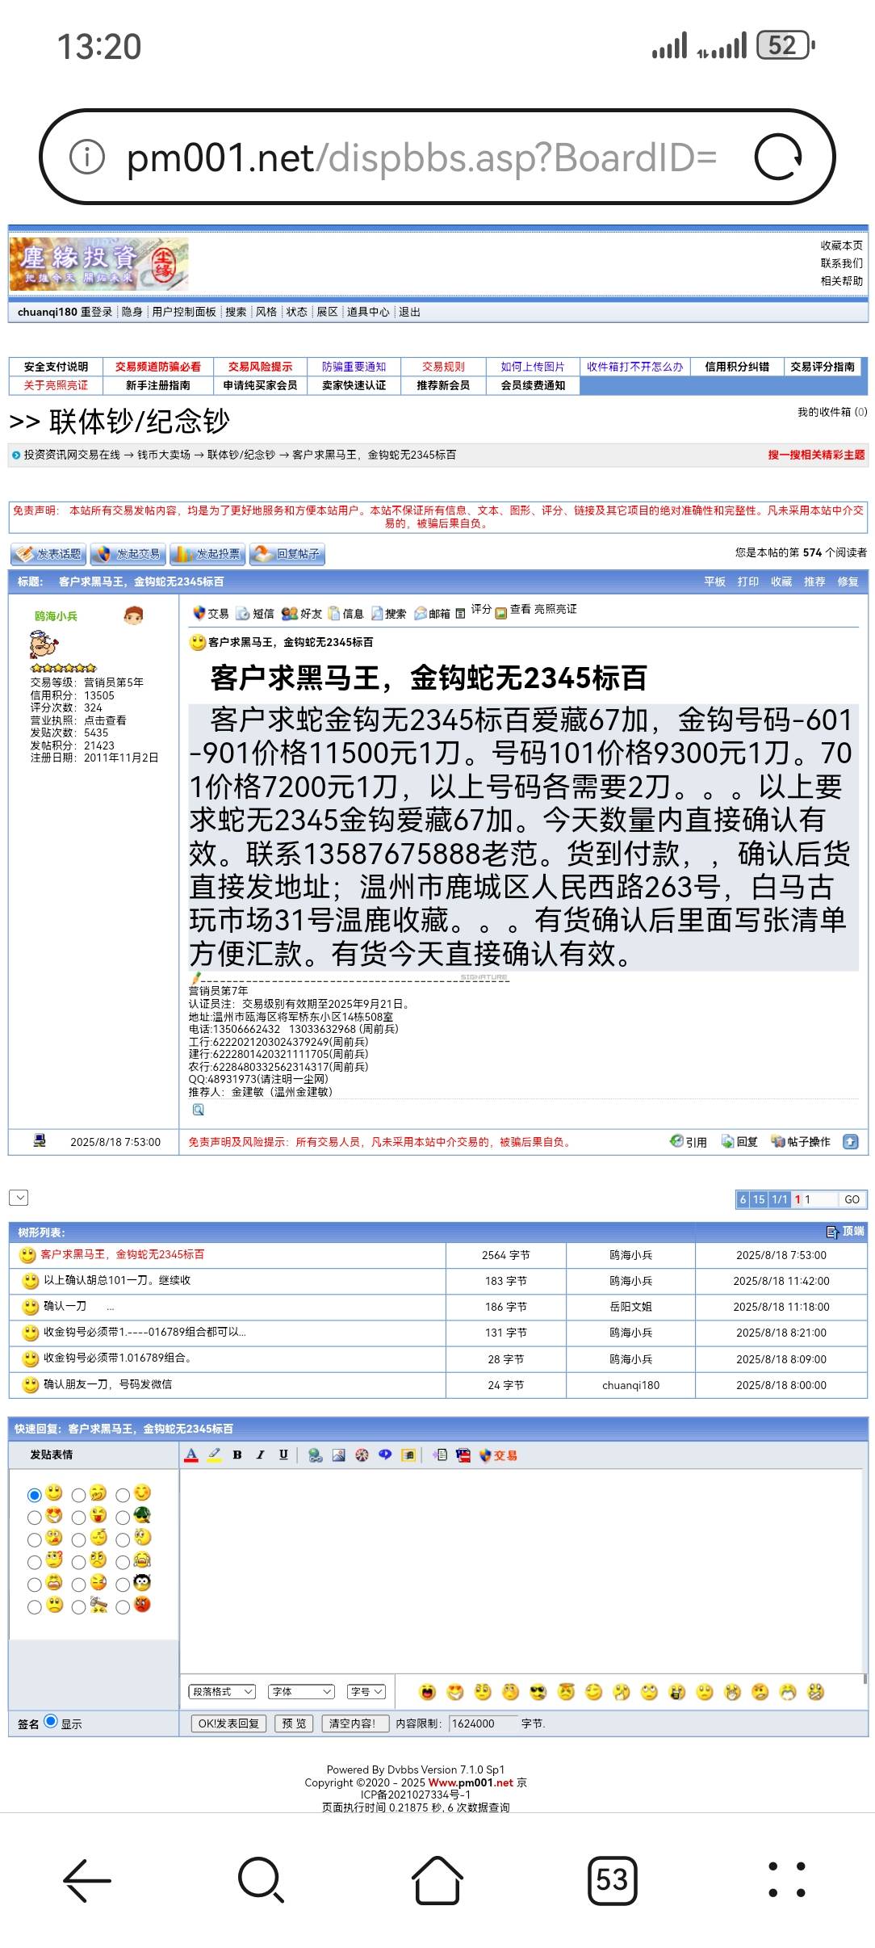
Task: Click the 发起交易 start trade button
Action: coord(128,554)
